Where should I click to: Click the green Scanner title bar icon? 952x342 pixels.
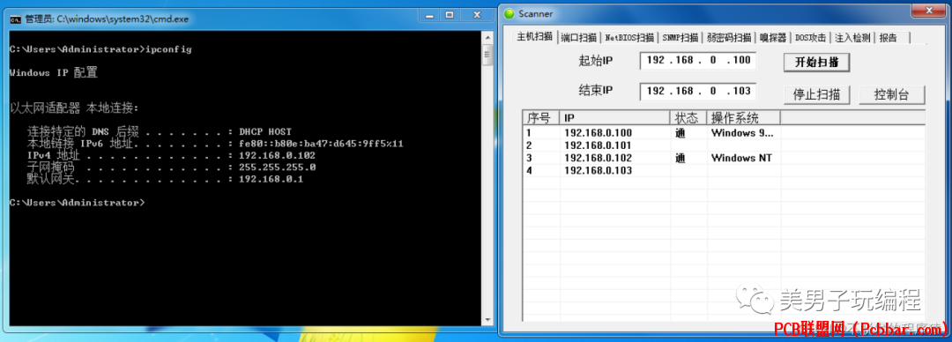pyautogui.click(x=509, y=13)
